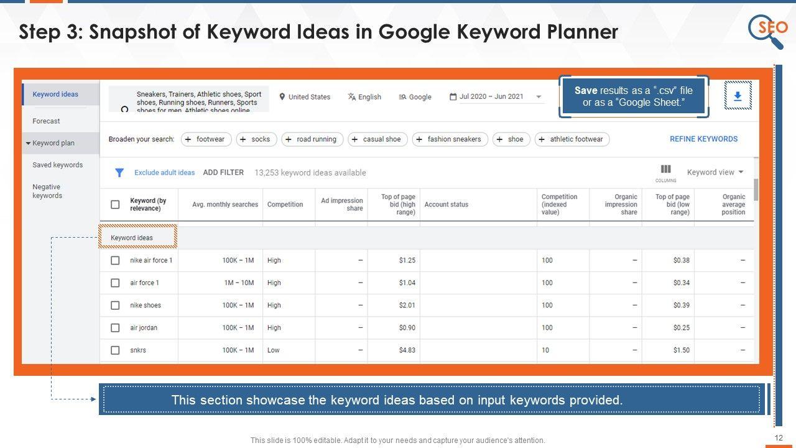
Task: Sort by Avg. monthly searches column header
Action: point(225,205)
